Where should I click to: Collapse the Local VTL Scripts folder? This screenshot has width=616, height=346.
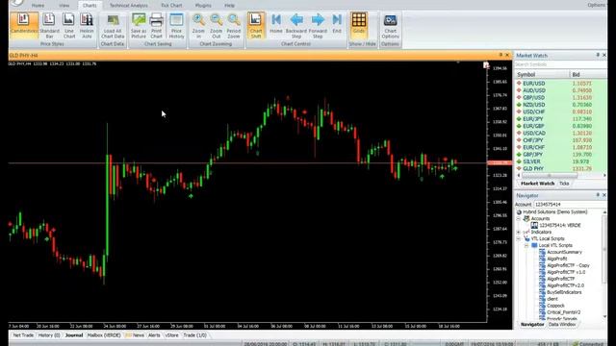pyautogui.click(x=526, y=245)
